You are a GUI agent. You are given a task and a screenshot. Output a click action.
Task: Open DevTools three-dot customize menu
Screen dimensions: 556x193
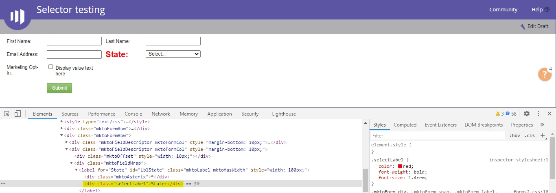(x=538, y=114)
